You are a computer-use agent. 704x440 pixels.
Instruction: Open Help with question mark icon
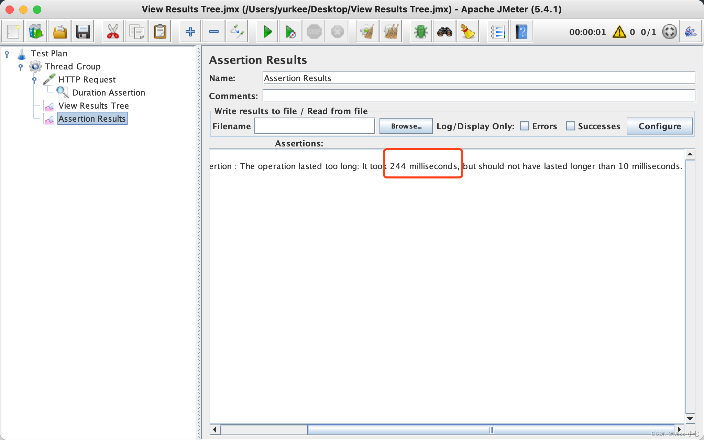click(x=521, y=32)
